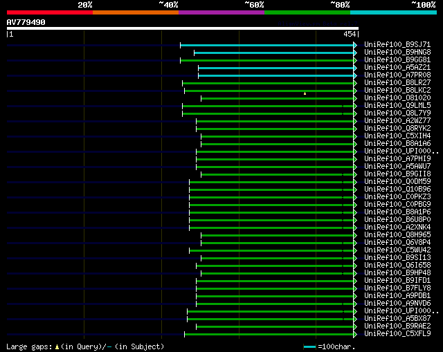Select the UniRef100_B9HP48 label
443x352 pixels.
397,273
